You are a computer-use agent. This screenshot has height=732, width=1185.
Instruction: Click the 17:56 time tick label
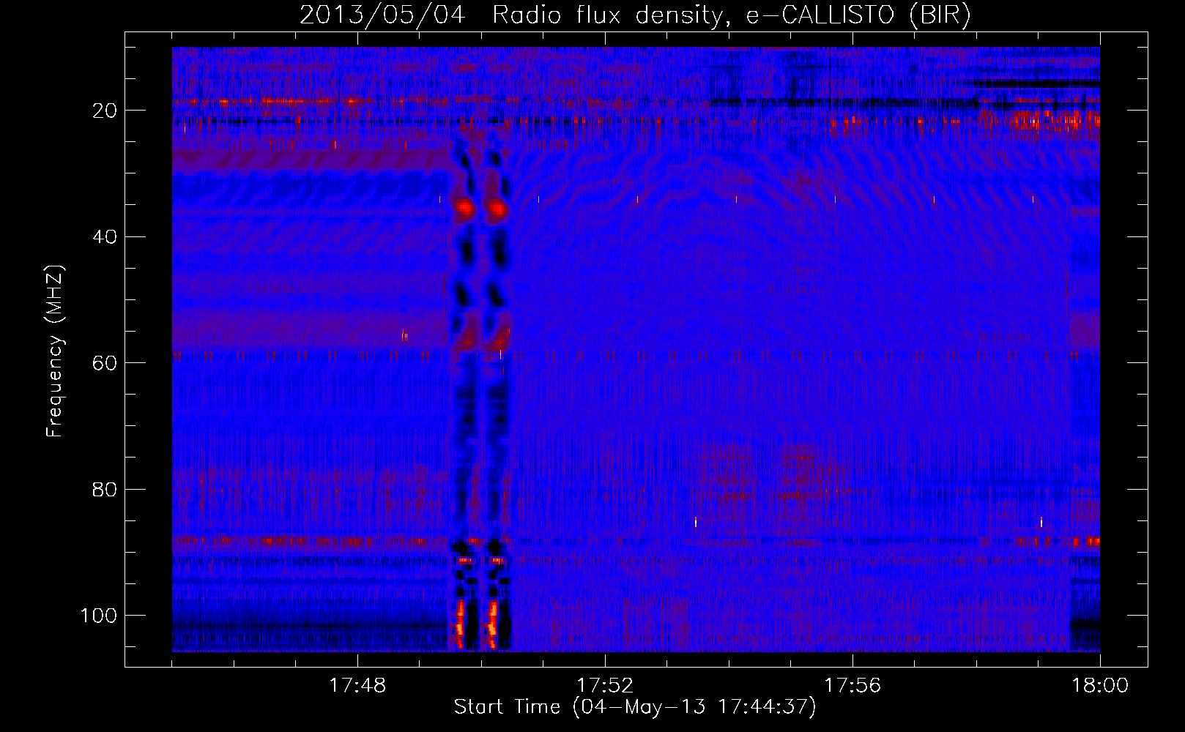click(852, 686)
